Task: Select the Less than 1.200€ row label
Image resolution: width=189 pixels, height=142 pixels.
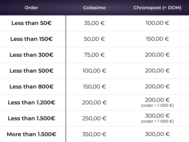Action: (x=31, y=103)
